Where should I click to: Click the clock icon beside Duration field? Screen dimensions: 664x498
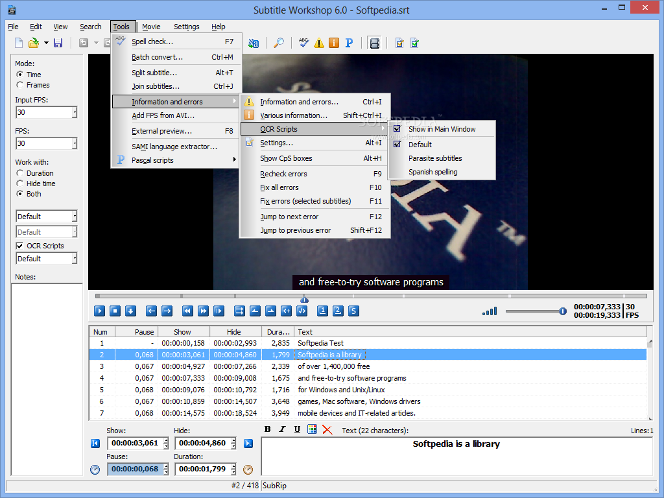(248, 469)
